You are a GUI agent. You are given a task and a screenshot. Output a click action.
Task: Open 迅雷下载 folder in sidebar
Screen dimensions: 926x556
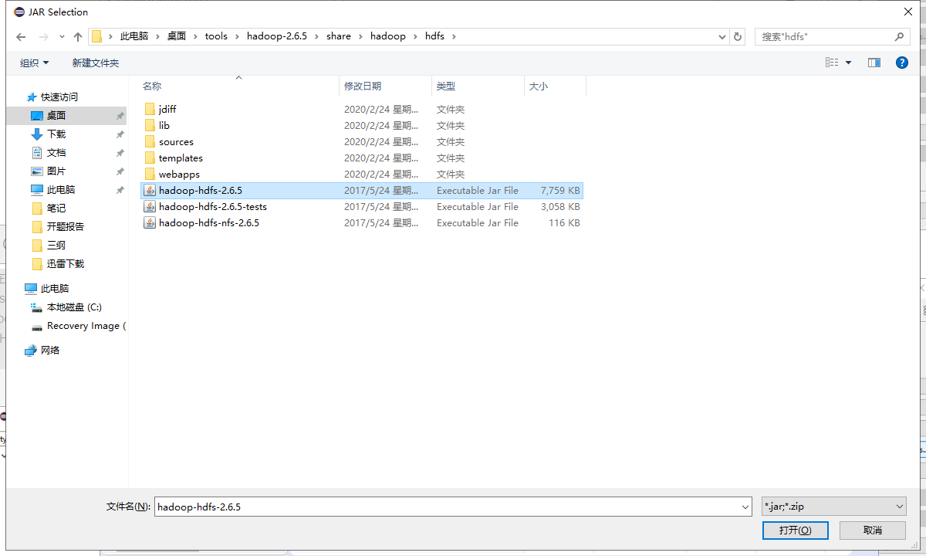pos(66,263)
